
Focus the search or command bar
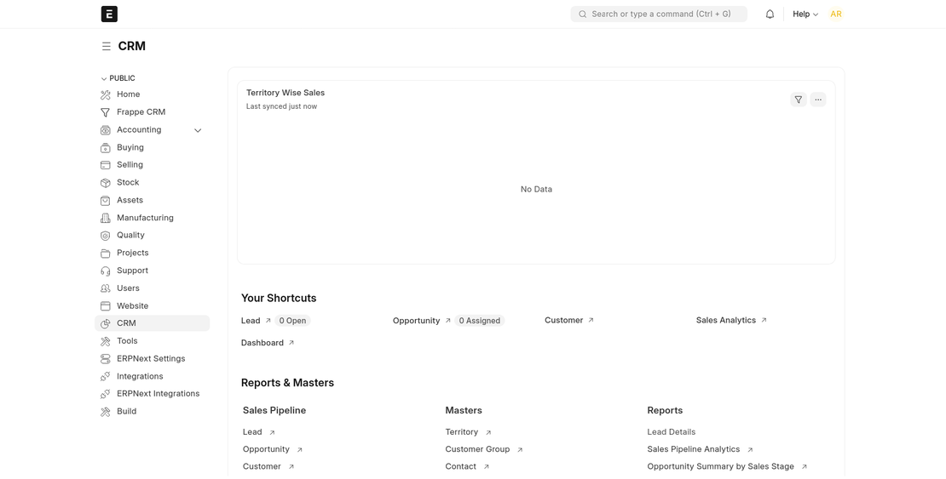pos(659,14)
